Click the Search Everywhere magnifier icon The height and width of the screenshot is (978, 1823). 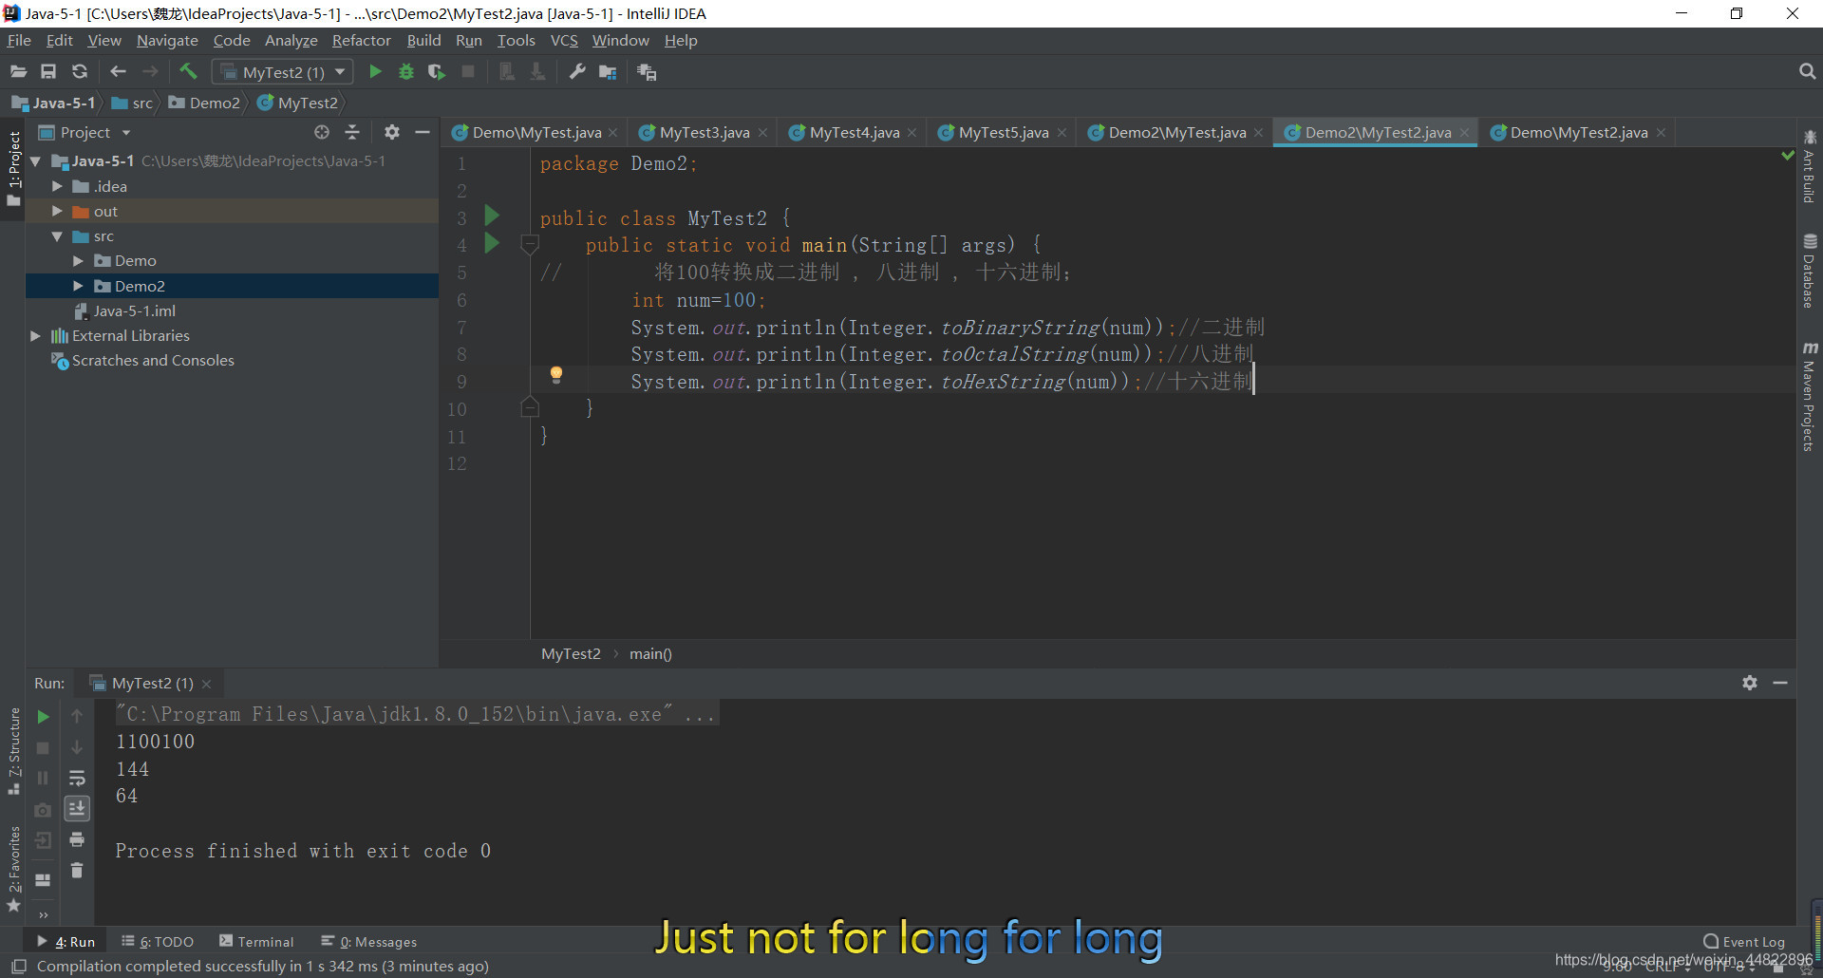(x=1807, y=72)
